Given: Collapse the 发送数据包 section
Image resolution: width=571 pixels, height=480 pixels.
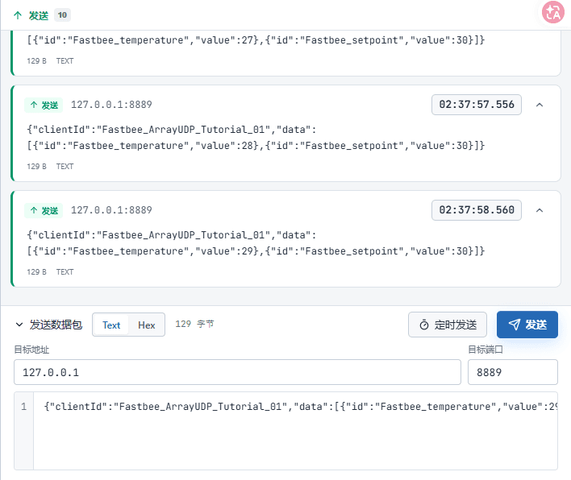Looking at the screenshot, I should [x=19, y=325].
